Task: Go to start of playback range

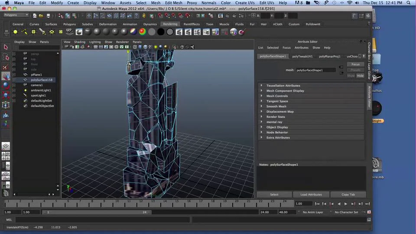Action: click(x=317, y=204)
